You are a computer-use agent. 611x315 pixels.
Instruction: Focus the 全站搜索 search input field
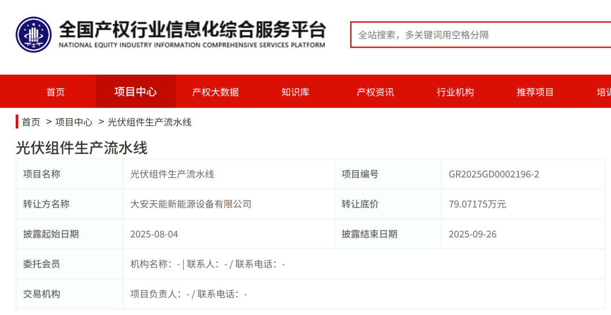click(481, 35)
